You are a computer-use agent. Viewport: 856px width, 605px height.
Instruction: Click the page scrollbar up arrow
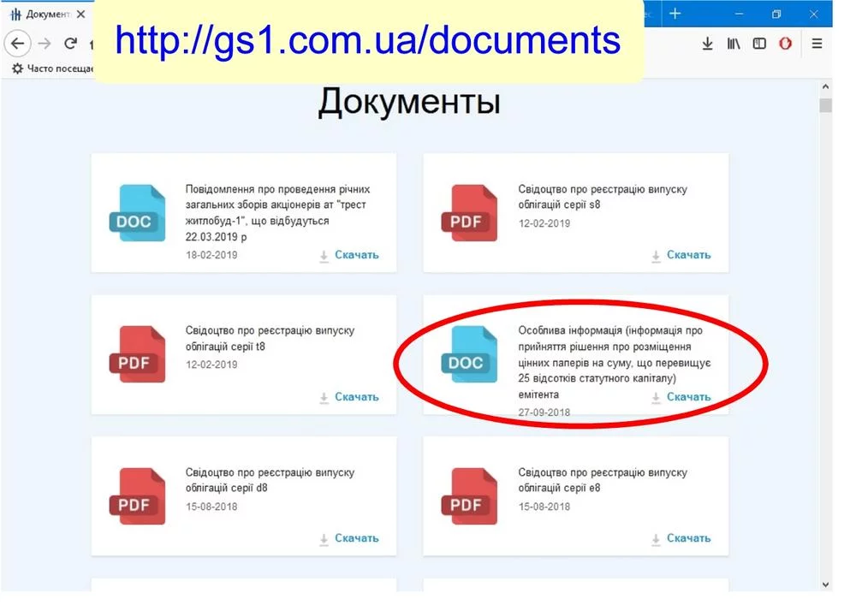(825, 86)
